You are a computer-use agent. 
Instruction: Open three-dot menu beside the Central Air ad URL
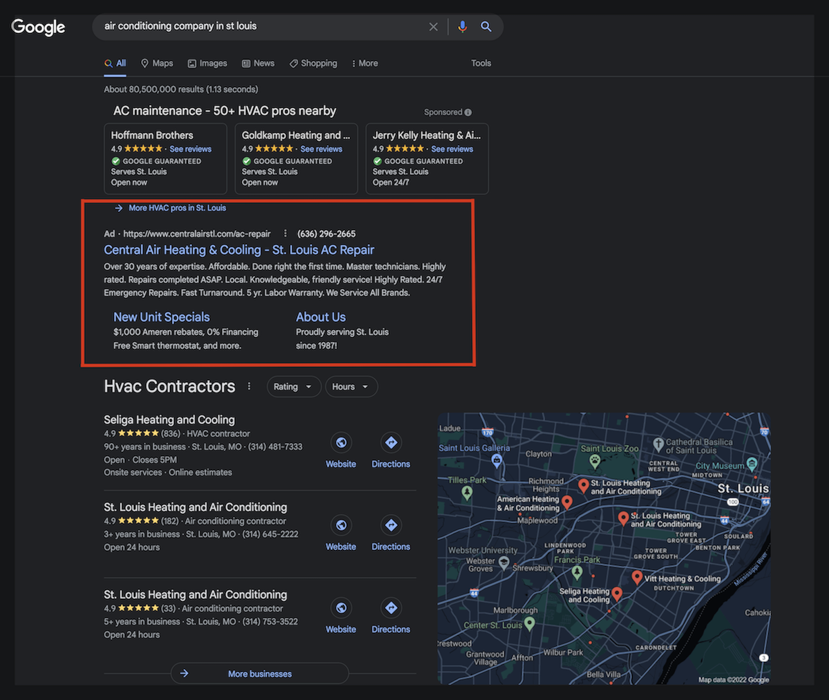click(285, 234)
